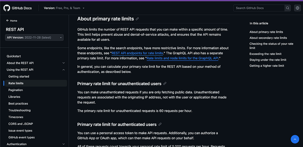Open REST API endpoints for rate limits link
The width and height of the screenshot is (303, 147).
coord(137,53)
